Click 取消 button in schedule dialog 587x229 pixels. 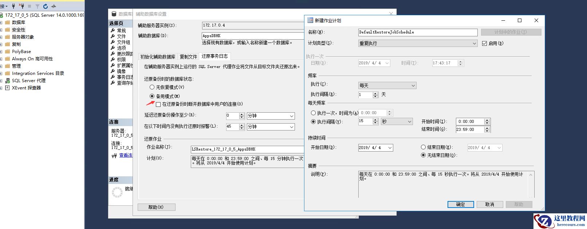(x=490, y=205)
